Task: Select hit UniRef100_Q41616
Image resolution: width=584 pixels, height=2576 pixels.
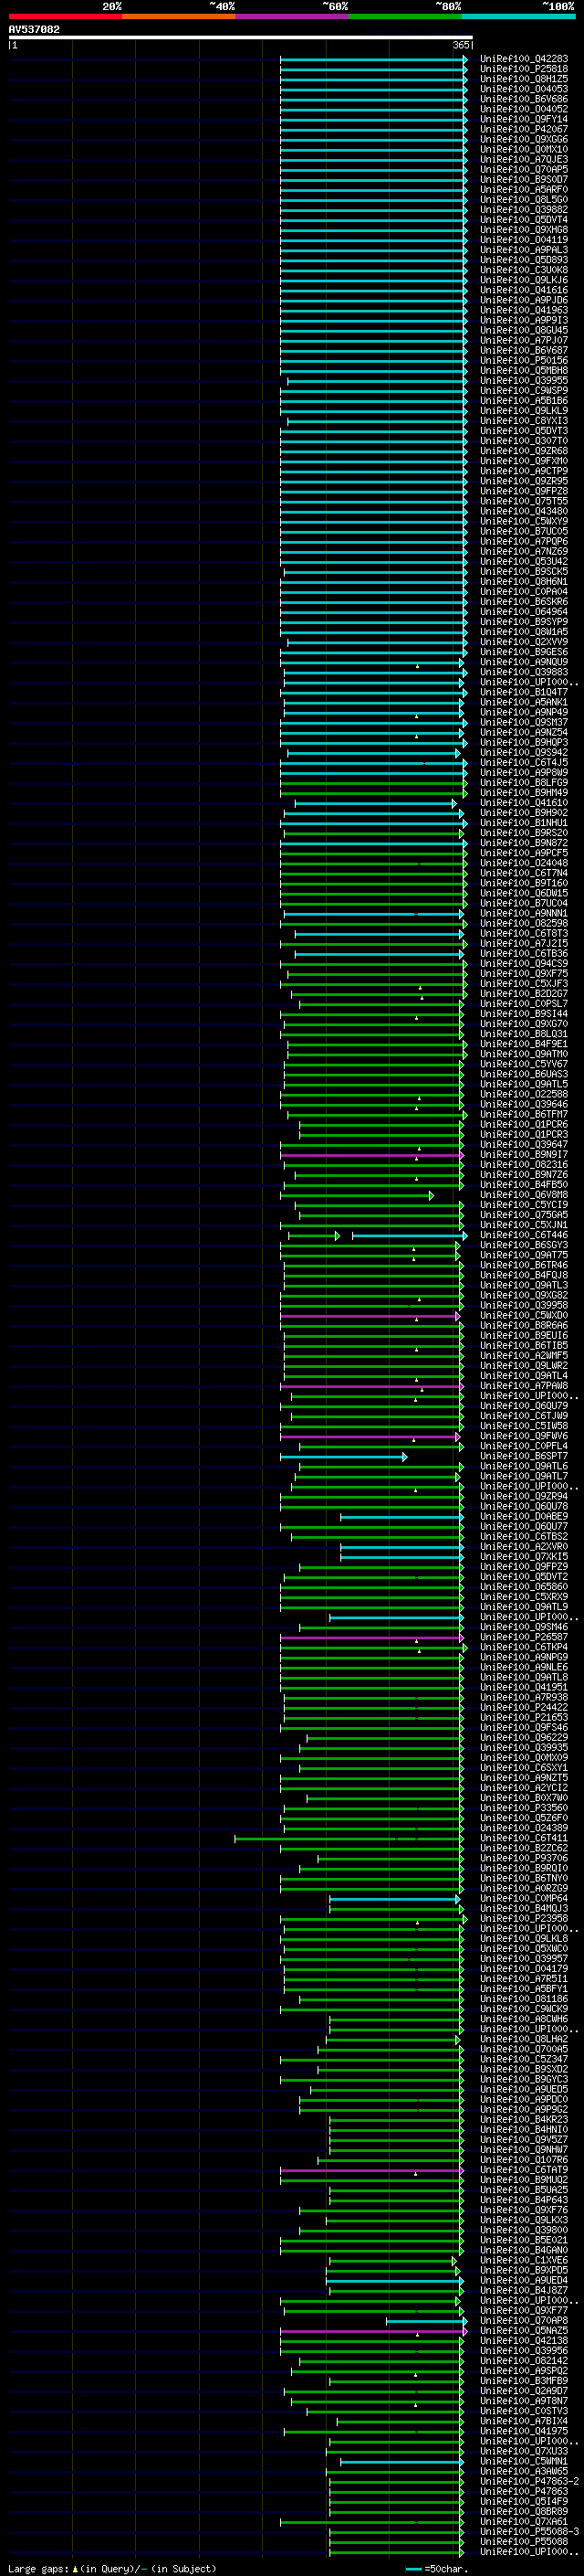Action: tap(524, 290)
